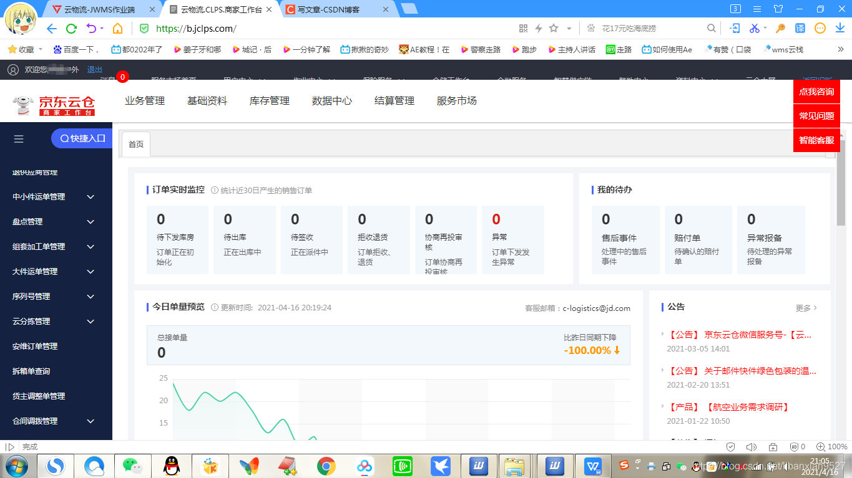Open a new browser tab
The height and width of the screenshot is (478, 852).
pyautogui.click(x=409, y=9)
